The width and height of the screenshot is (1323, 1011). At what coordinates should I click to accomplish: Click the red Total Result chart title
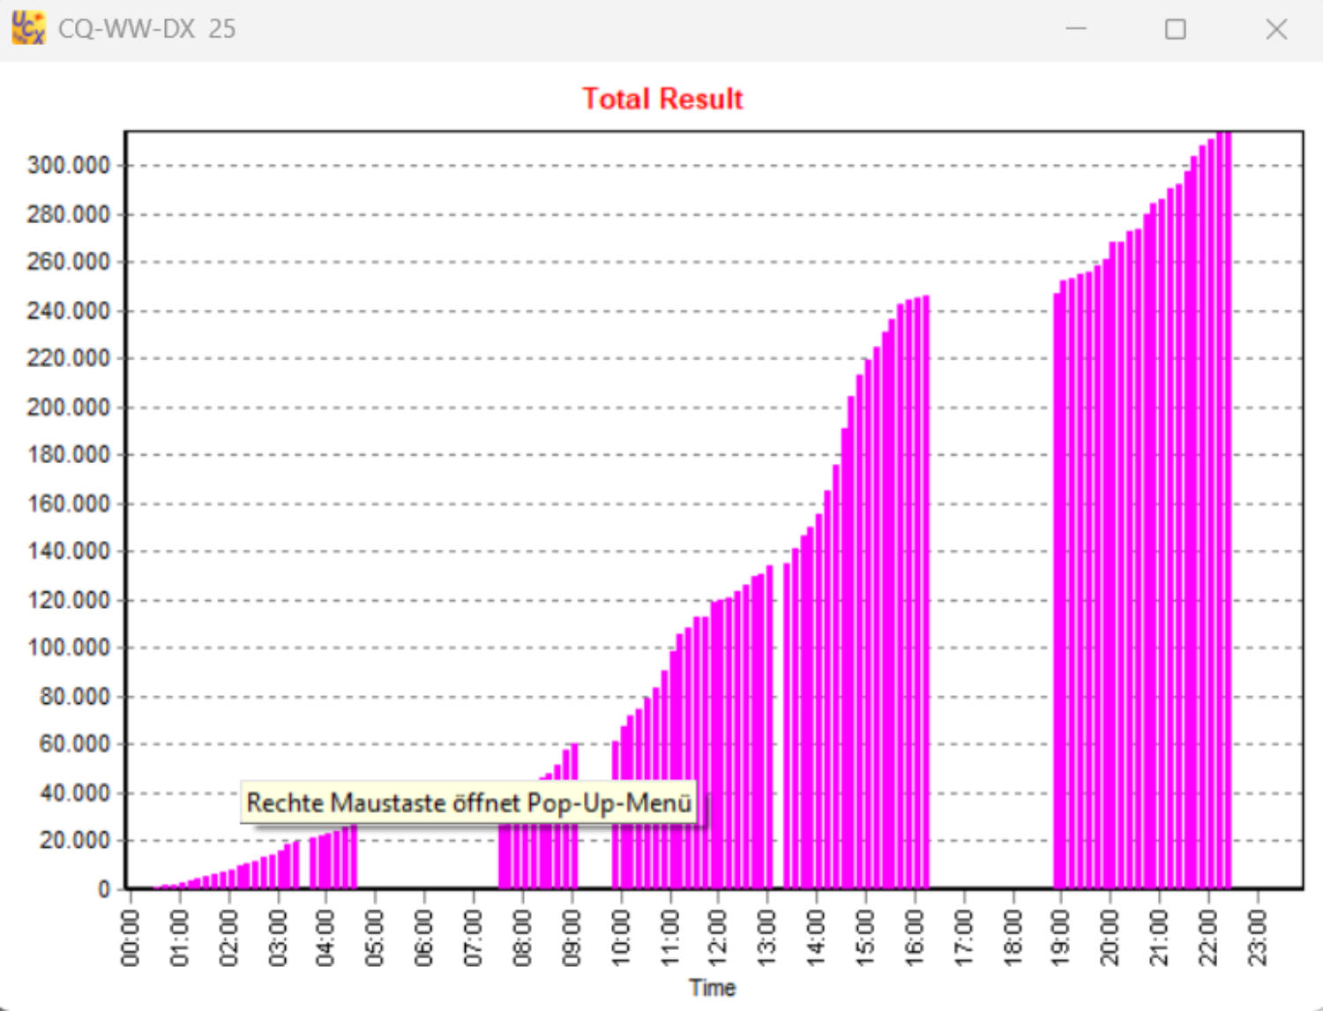click(x=662, y=99)
